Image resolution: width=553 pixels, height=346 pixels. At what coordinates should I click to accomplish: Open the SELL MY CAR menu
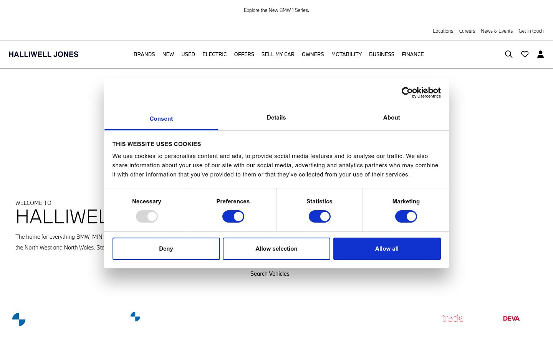[x=278, y=54]
